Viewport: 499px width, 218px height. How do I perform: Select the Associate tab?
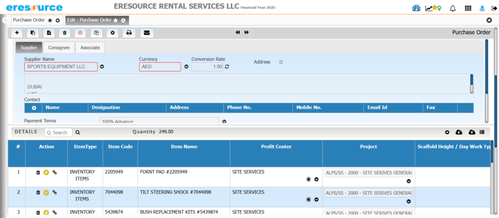(90, 48)
